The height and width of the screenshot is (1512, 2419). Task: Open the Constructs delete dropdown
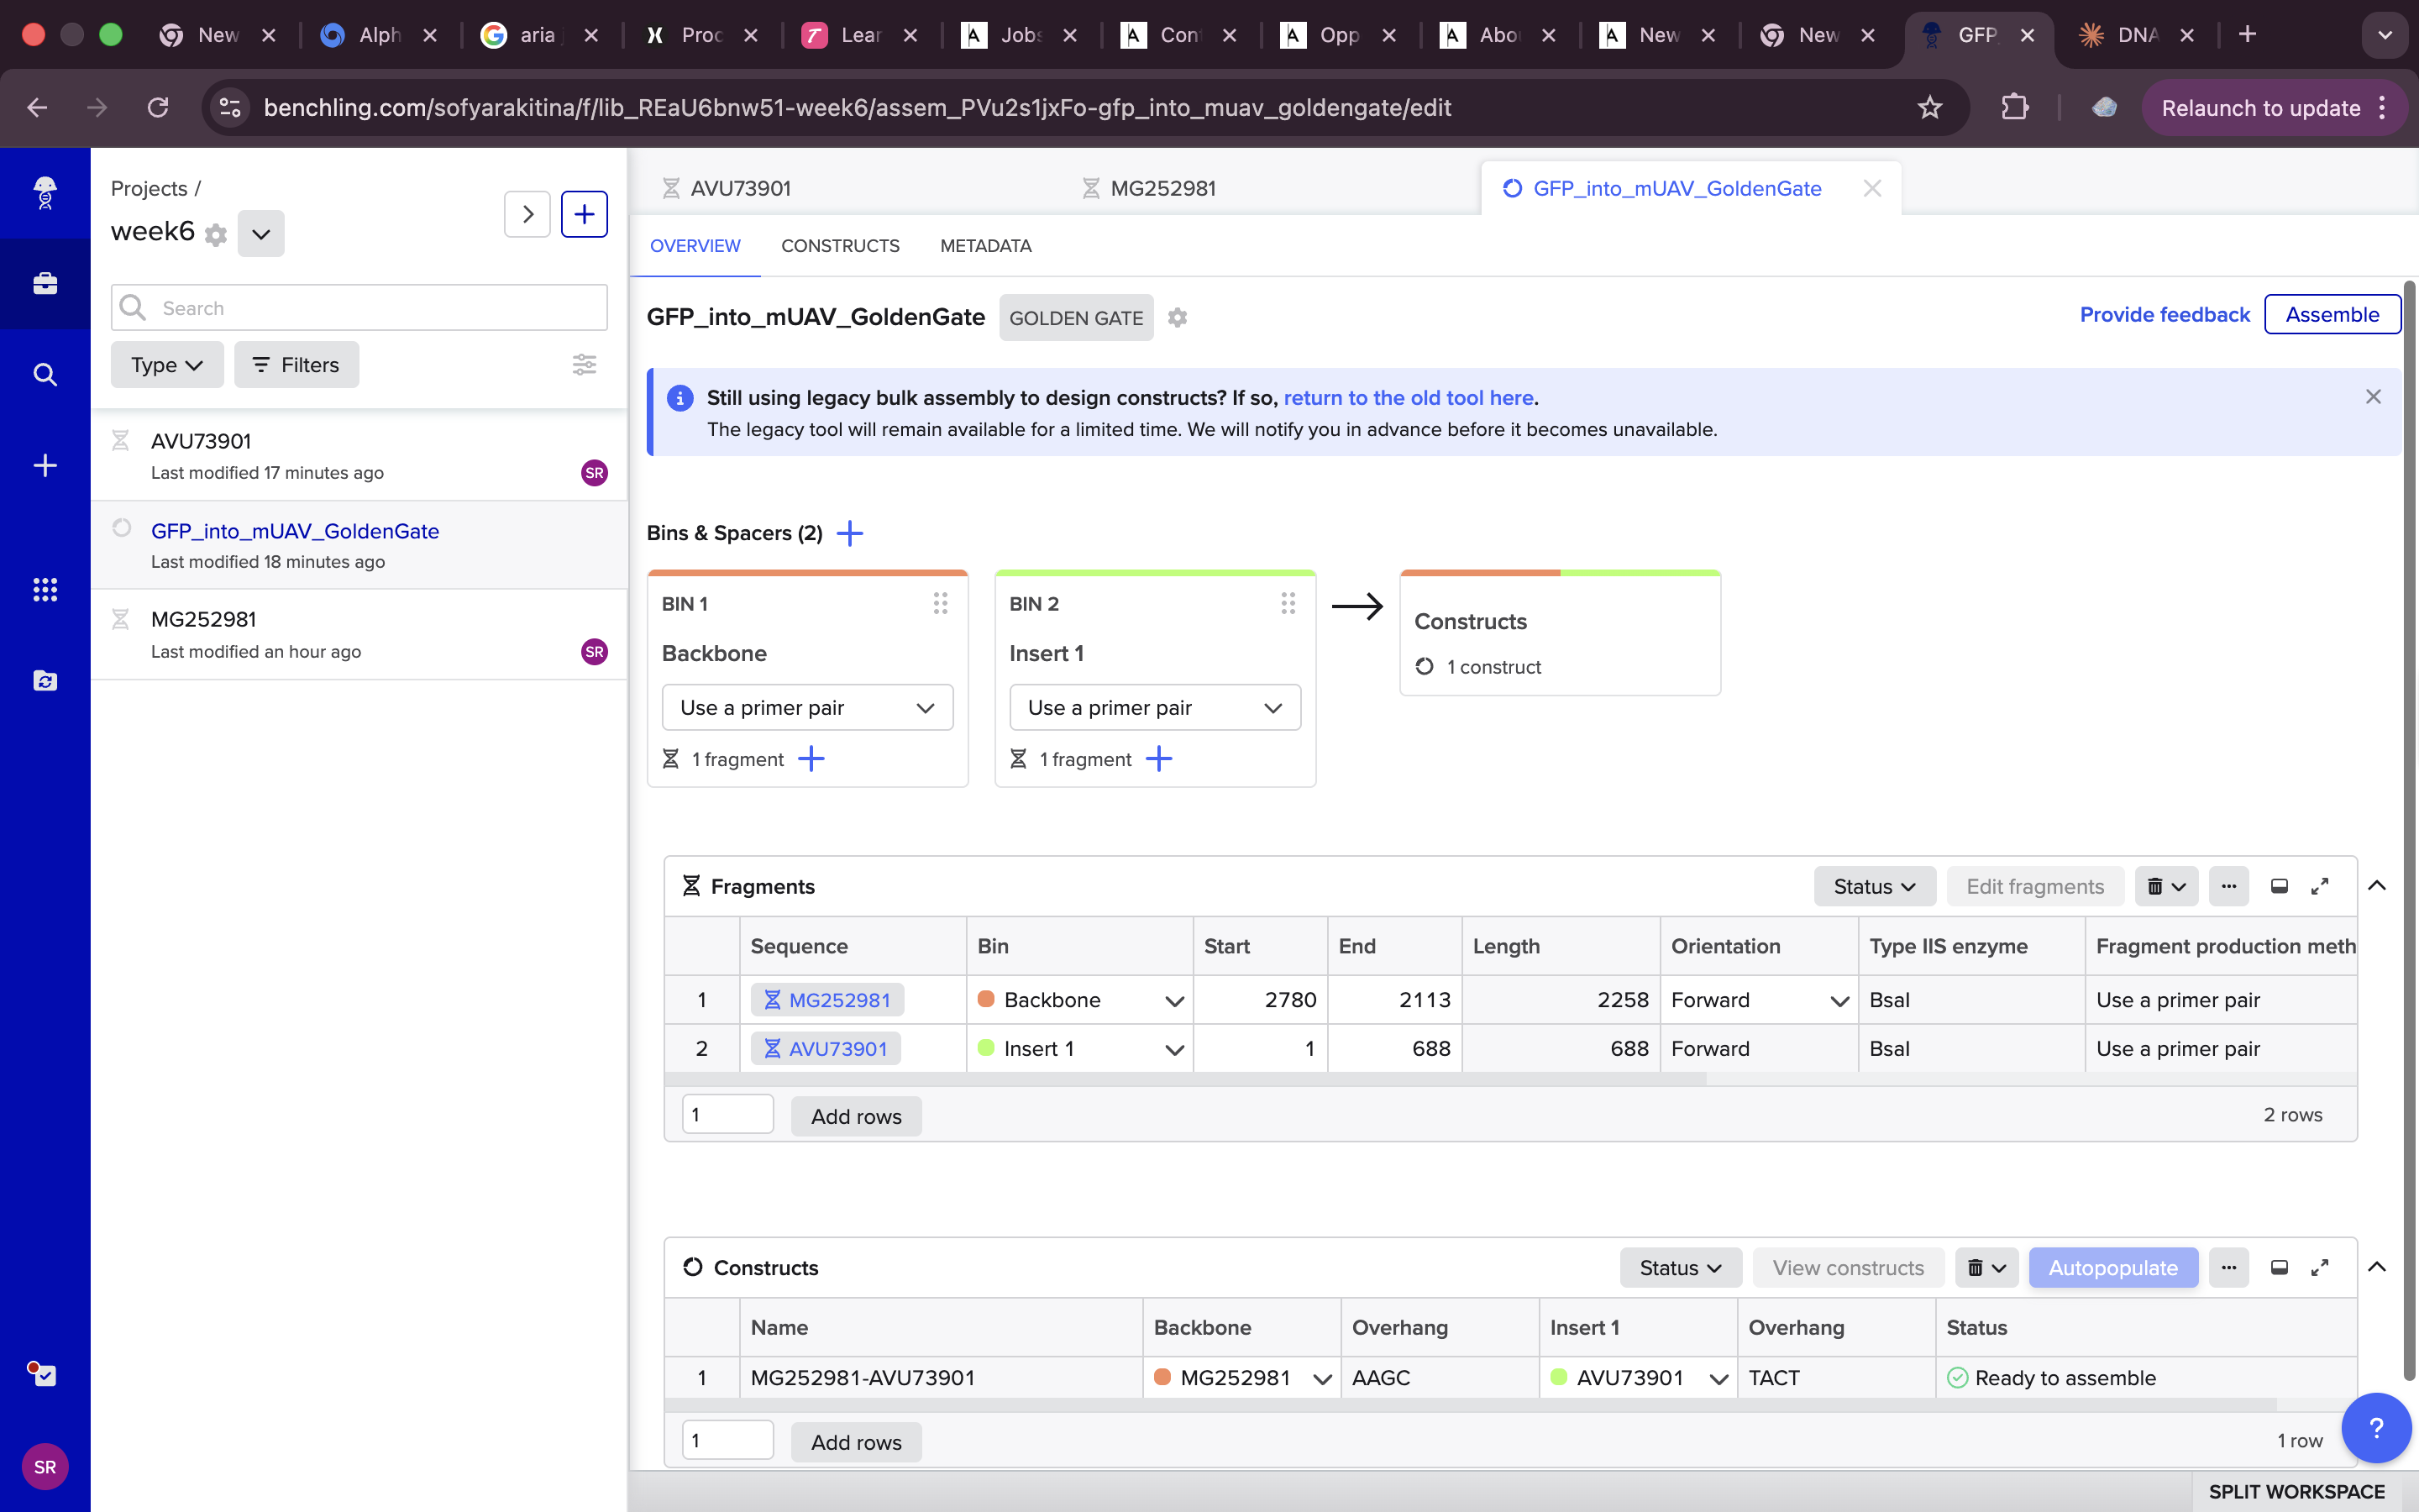pyautogui.click(x=1986, y=1267)
